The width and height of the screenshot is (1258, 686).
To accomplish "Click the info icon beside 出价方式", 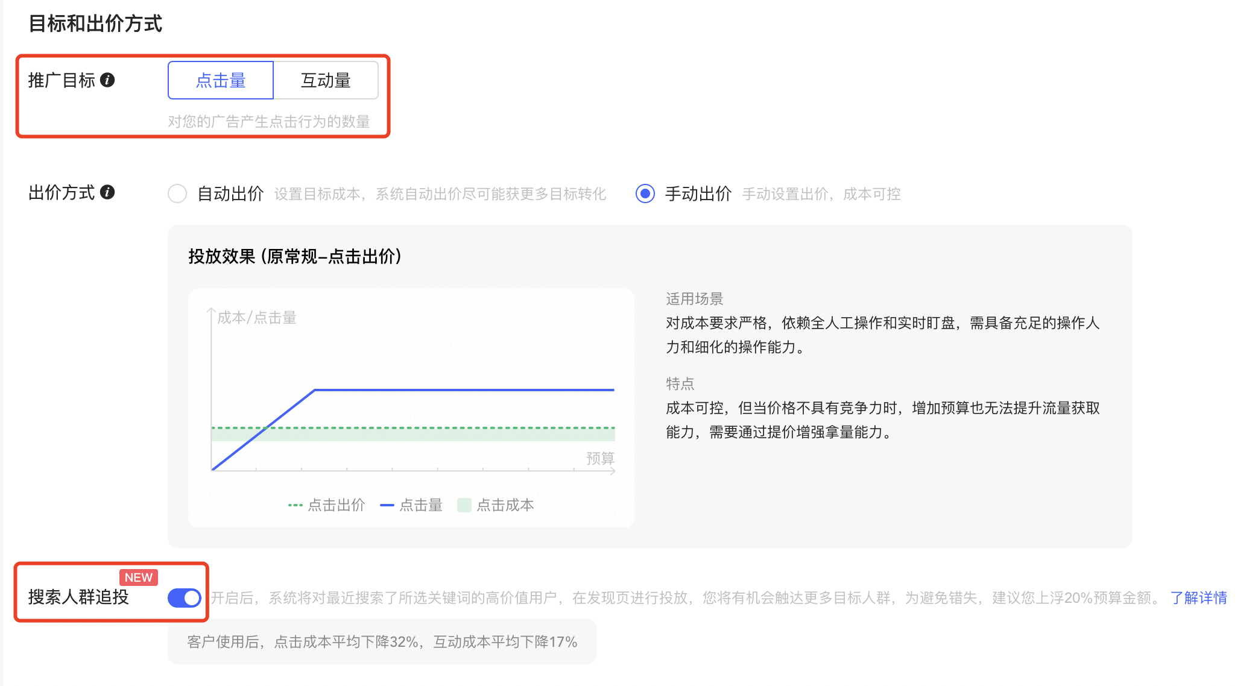I will (107, 194).
